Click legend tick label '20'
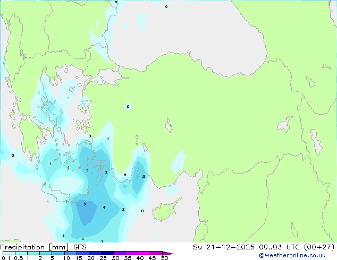The width and height of the screenshot is (337, 260). (x=91, y=258)
